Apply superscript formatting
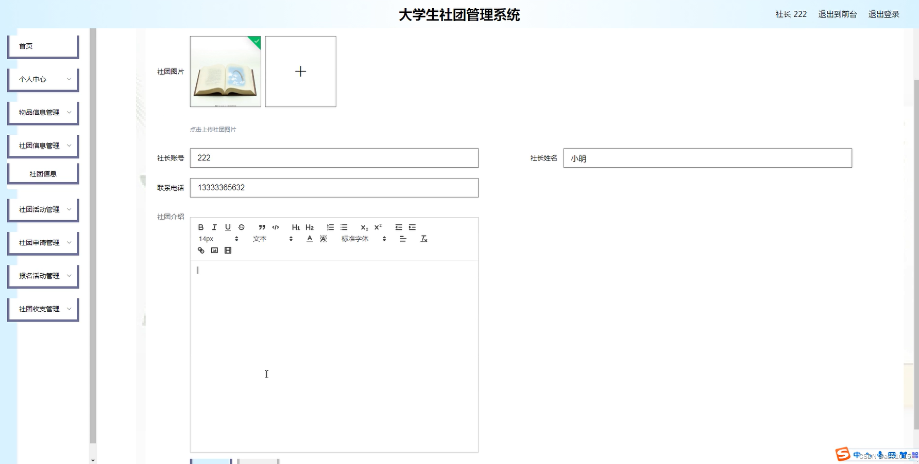 (378, 227)
